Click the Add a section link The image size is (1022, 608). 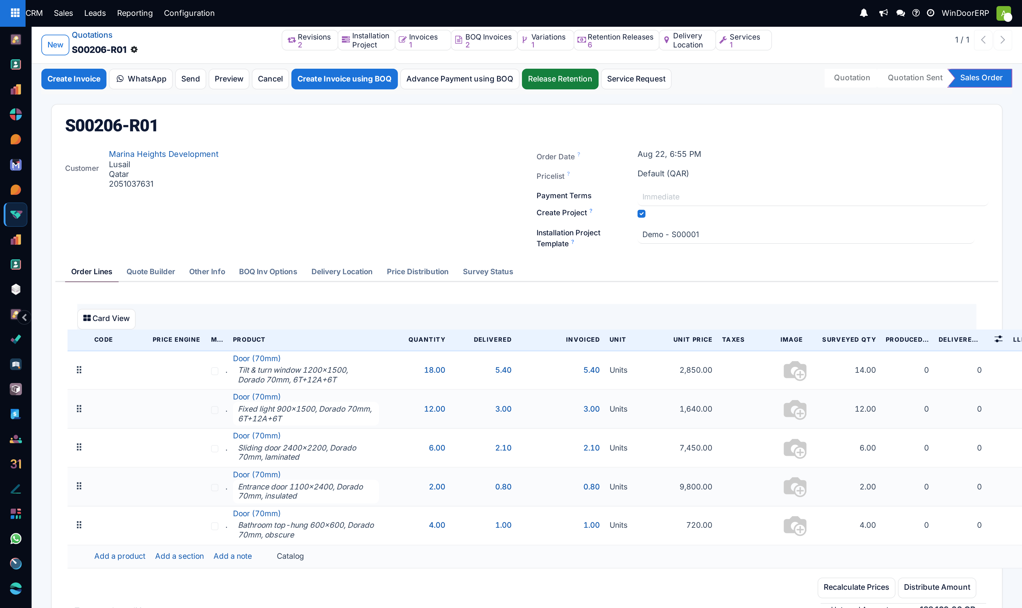[179, 556]
